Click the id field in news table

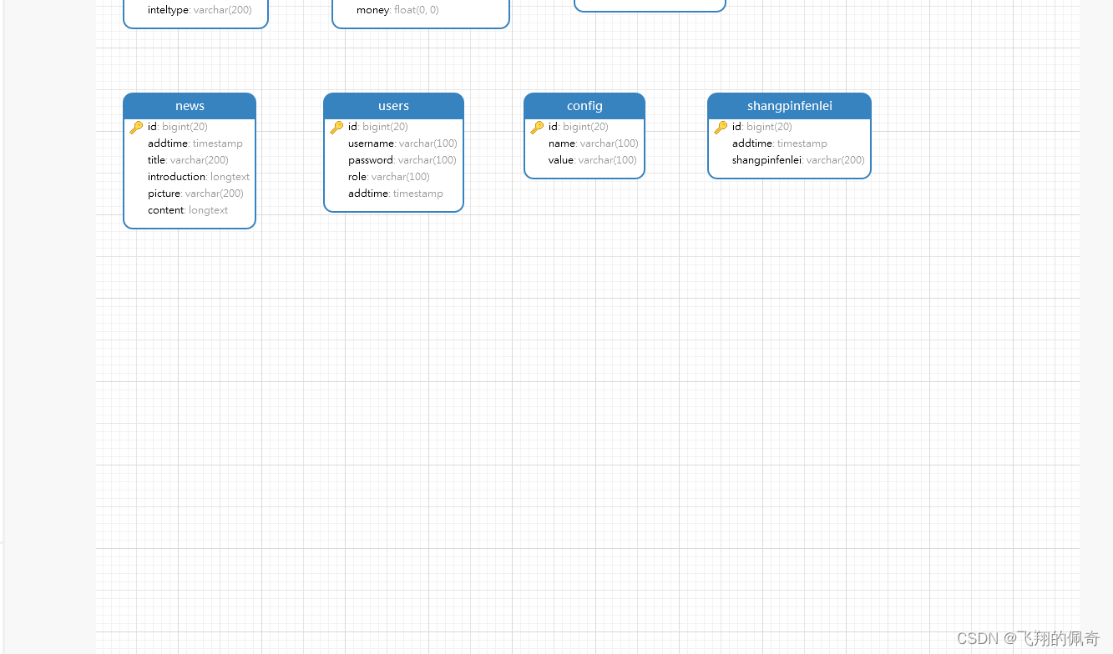coord(178,127)
